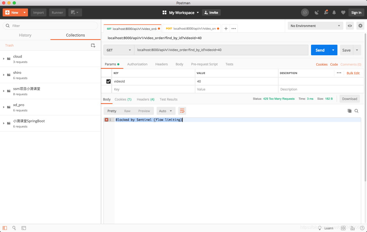Open the response Cookies (1) tab

[x=123, y=99]
